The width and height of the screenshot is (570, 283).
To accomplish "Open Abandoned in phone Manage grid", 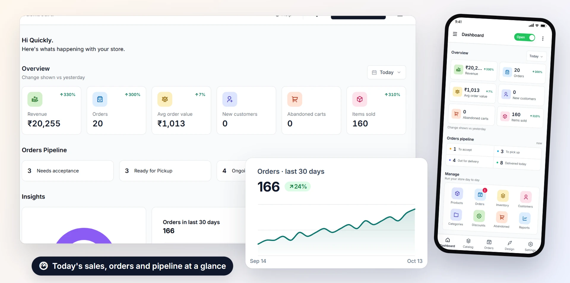I will 502,220.
